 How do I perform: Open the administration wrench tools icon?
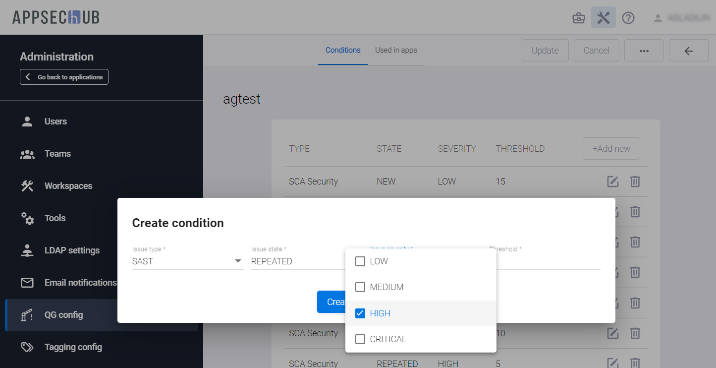(x=603, y=18)
